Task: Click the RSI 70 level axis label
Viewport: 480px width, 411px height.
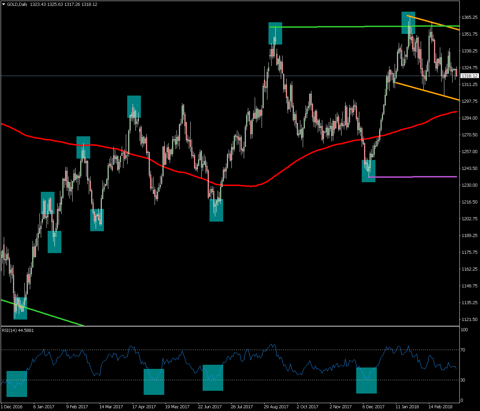Action: pos(463,350)
